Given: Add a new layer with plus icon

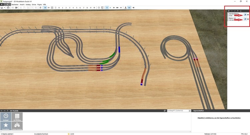Looking at the screenshot, I should [x=229, y=11].
